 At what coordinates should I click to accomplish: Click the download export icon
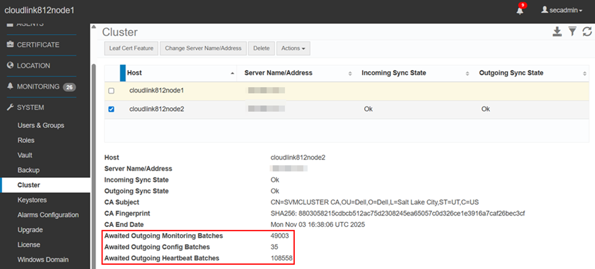pyautogui.click(x=557, y=32)
